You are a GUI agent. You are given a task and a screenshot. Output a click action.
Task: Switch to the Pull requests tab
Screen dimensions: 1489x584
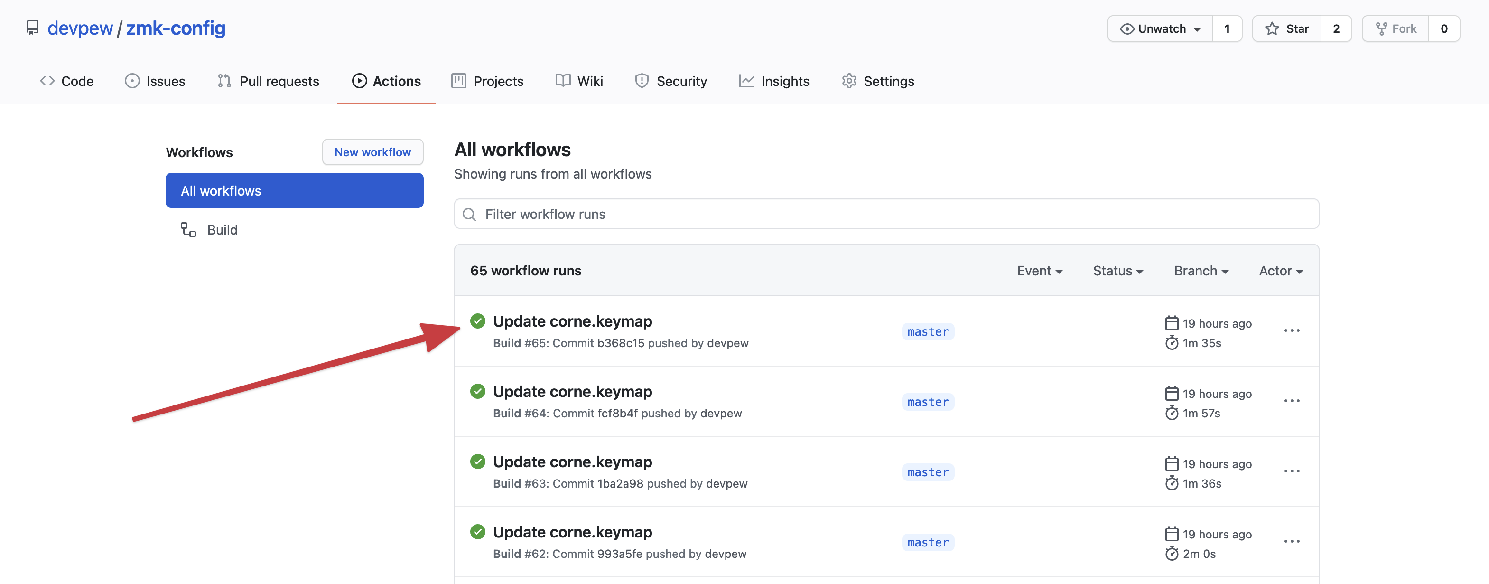(x=269, y=82)
